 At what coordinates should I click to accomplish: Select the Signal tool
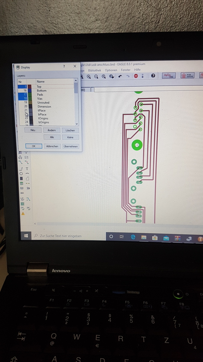(x=28, y=183)
